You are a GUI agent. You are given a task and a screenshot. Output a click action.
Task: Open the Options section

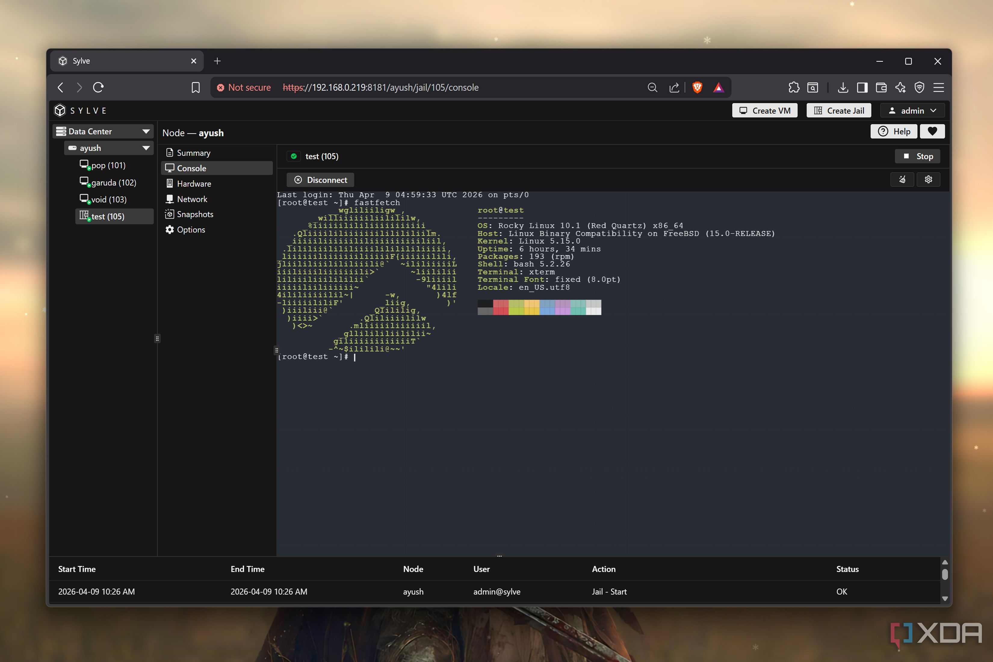pos(217,230)
